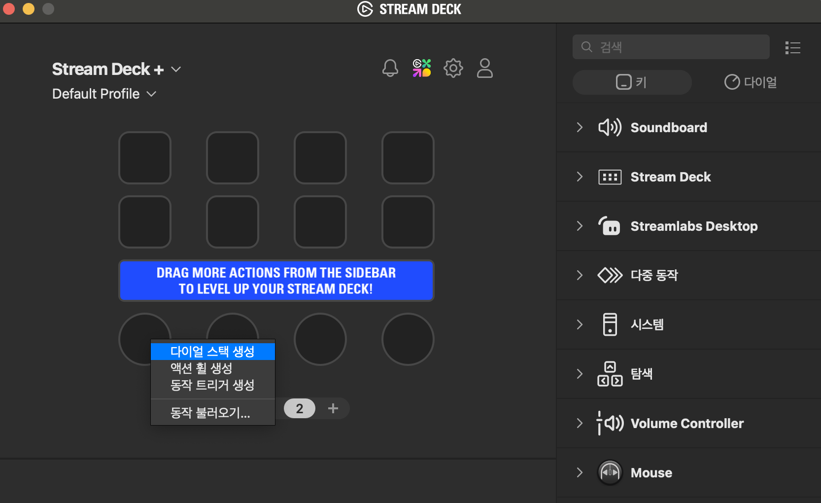This screenshot has height=503, width=821.
Task: Expand the Volume Controller category
Action: point(580,423)
